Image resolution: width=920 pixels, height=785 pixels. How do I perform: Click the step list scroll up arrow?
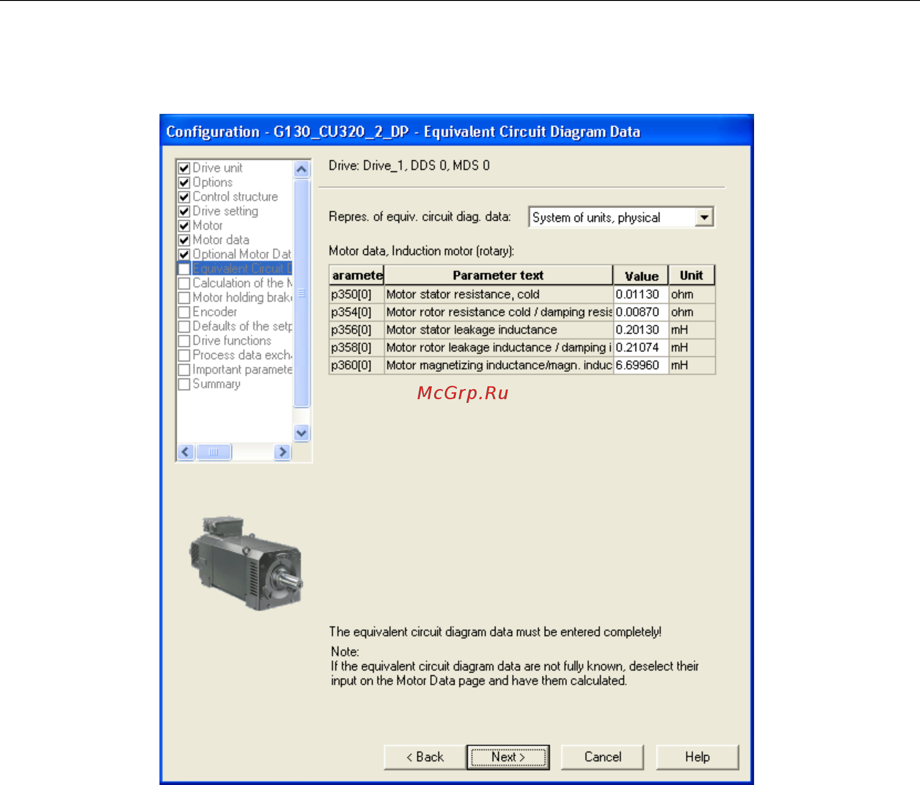coord(301,169)
